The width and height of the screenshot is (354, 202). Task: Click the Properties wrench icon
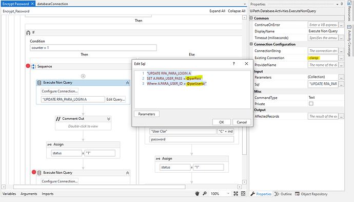pyautogui.click(x=252, y=194)
